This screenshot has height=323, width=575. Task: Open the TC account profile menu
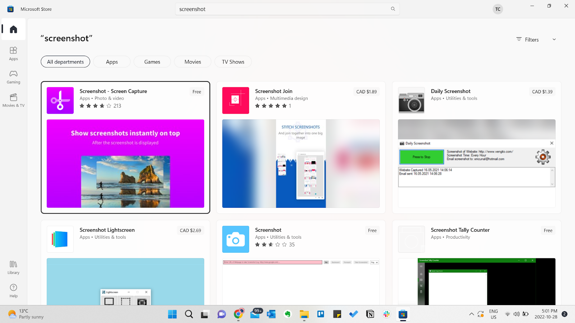[498, 9]
